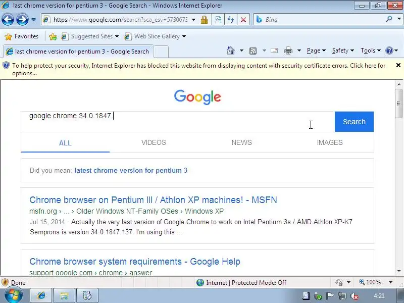This screenshot has width=404, height=303.
Task: Go forward with the Forward arrow button
Action: [22, 20]
